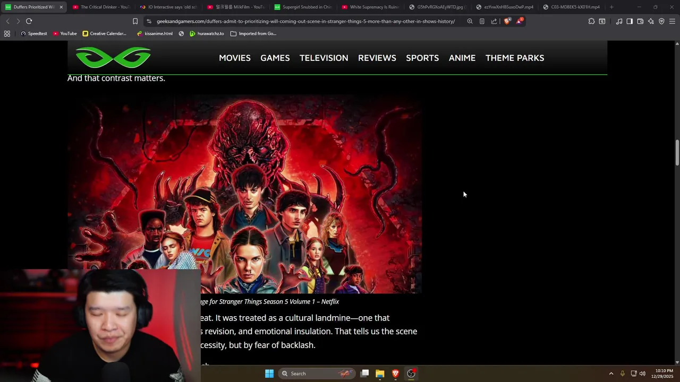Open ANIME in the site navigation

coord(462,58)
